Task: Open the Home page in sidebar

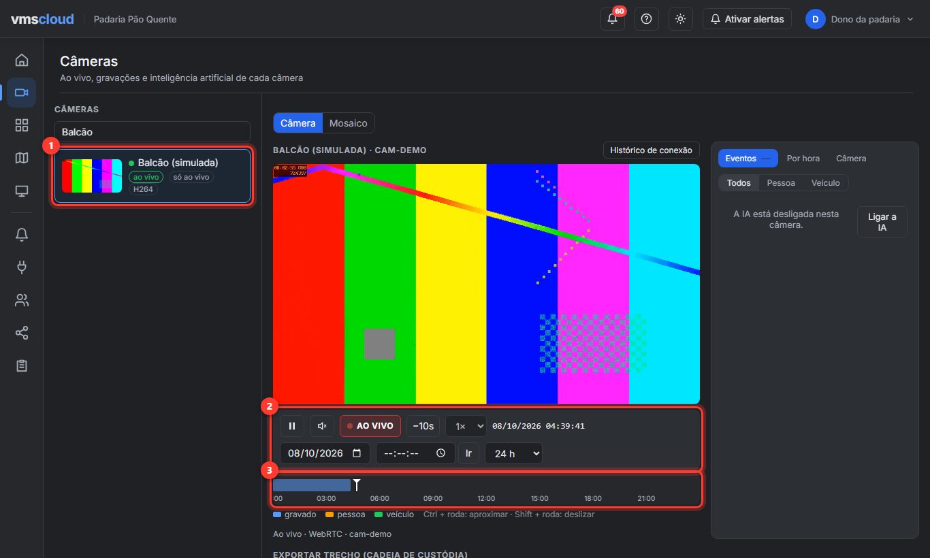Action: [x=22, y=60]
